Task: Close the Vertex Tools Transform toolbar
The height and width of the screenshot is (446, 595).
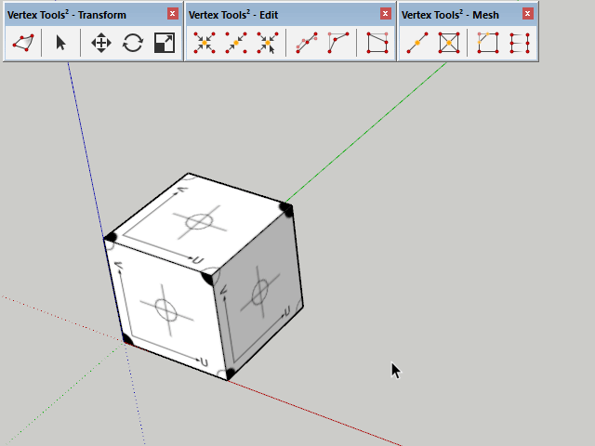Action: (172, 14)
